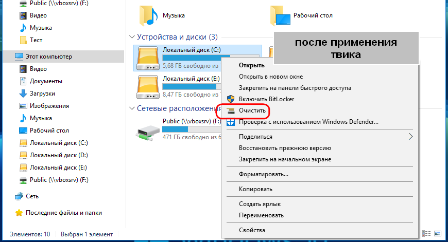Click the Public F: drive usage bar
The width and height of the screenshot is (448, 242).
[192, 129]
